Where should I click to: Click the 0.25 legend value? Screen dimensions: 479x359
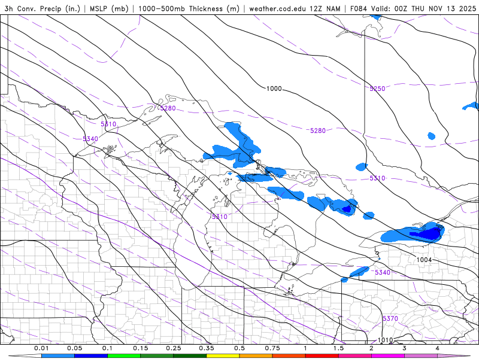point(173,348)
